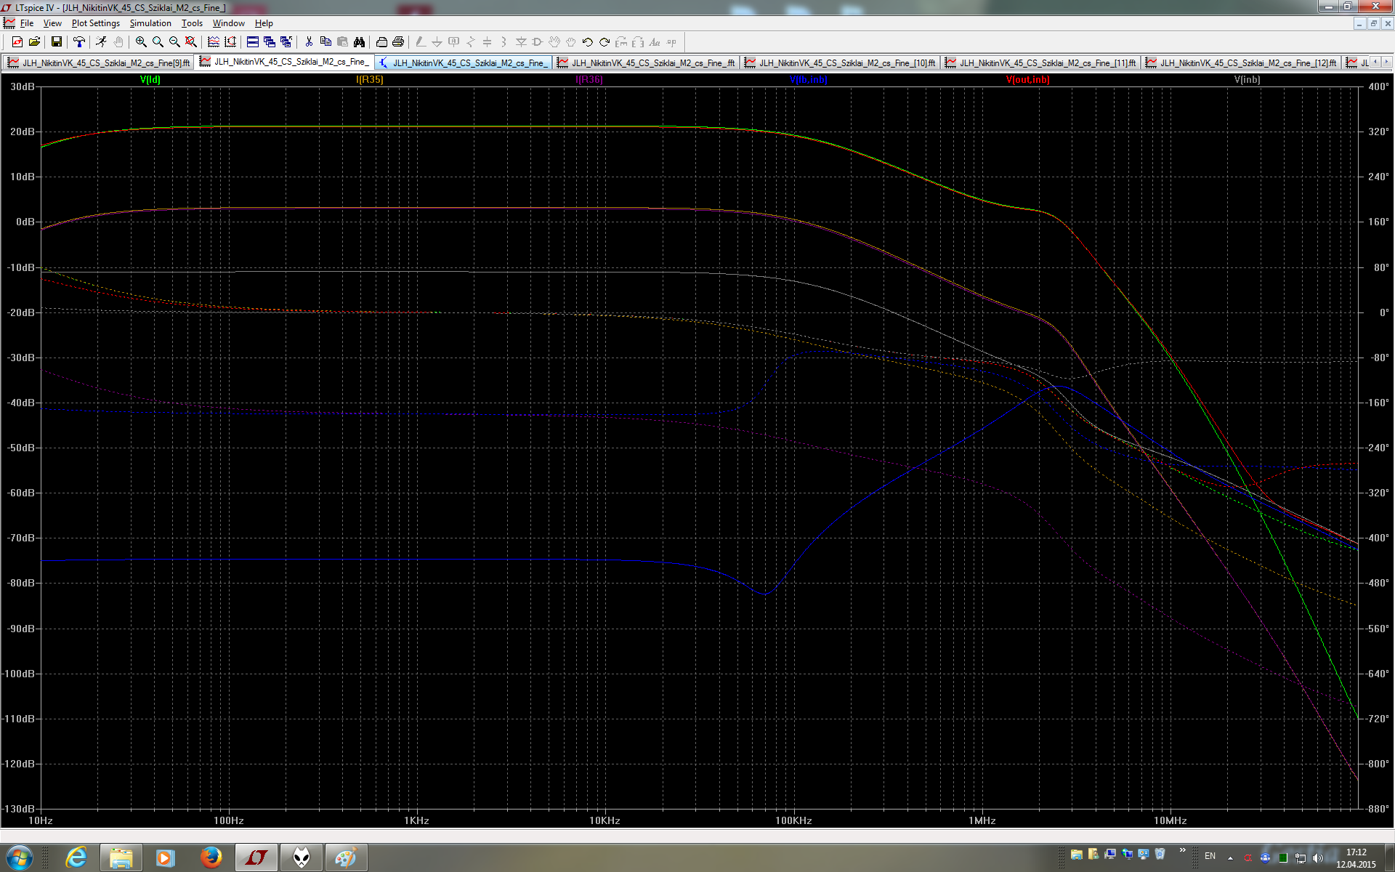
Task: Select the plain magnifier pan icon
Action: (x=158, y=42)
